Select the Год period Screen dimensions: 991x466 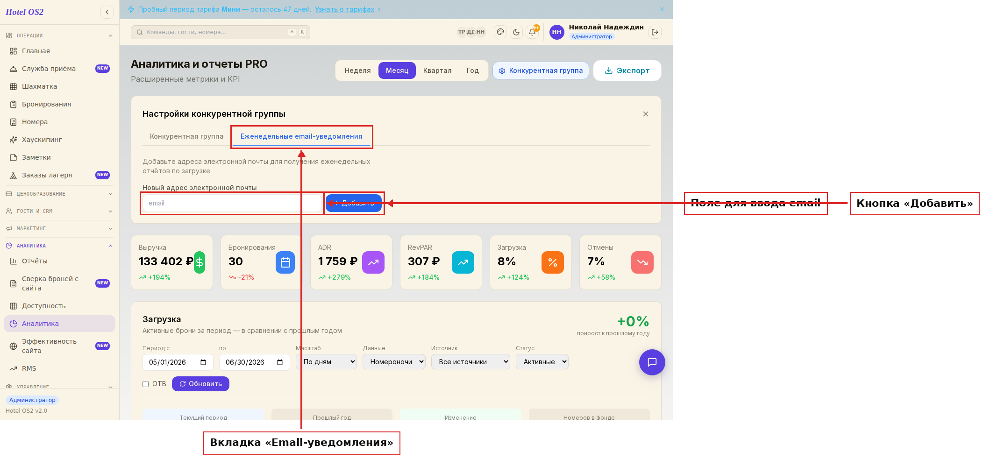(472, 71)
